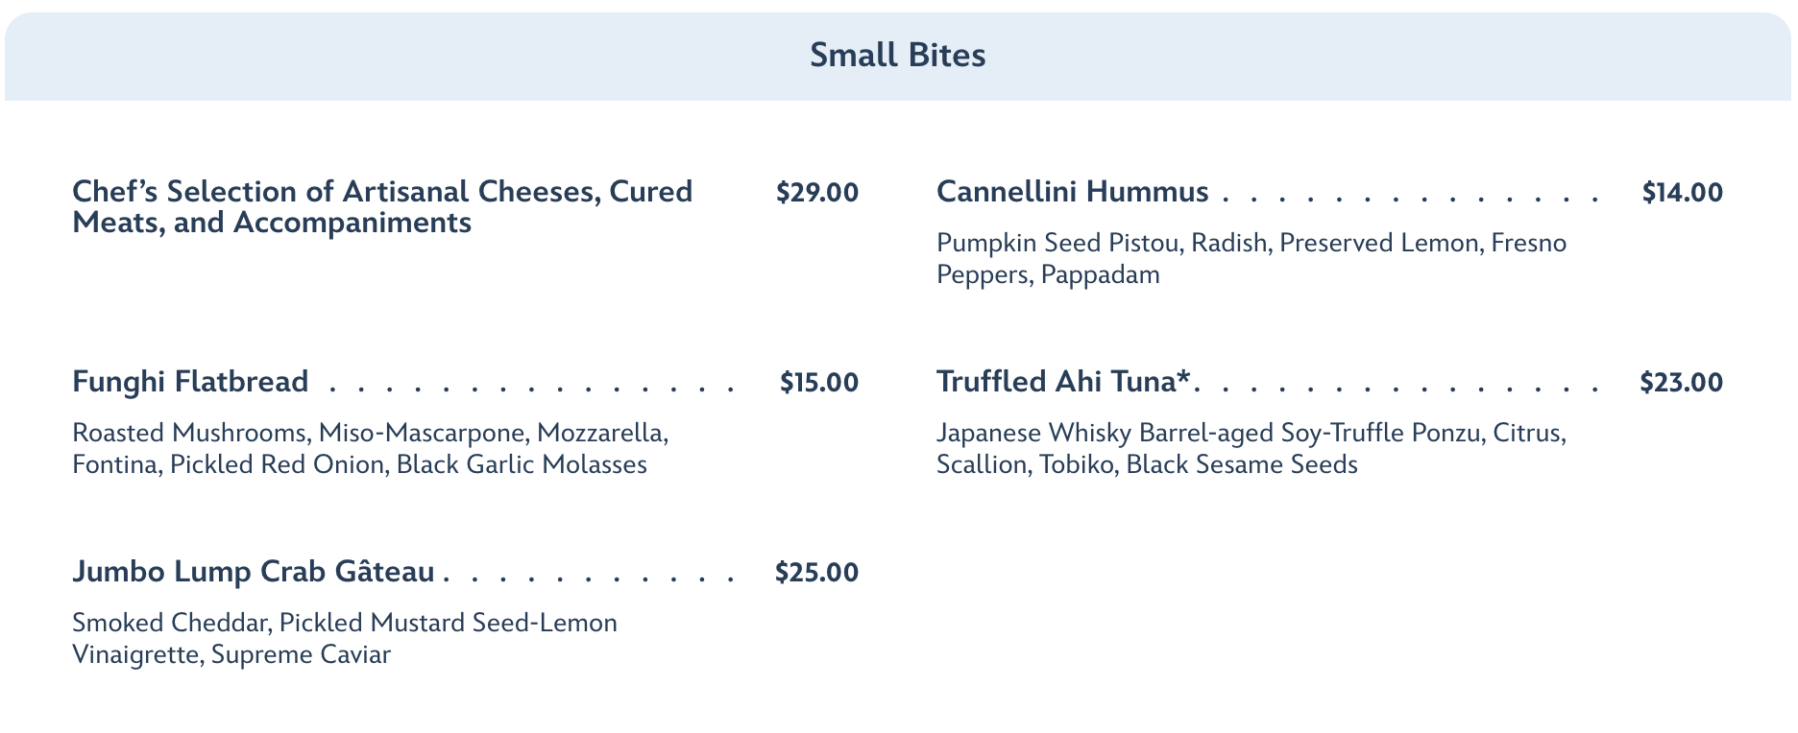Open the Funghi Flatbread menu item

190,382
